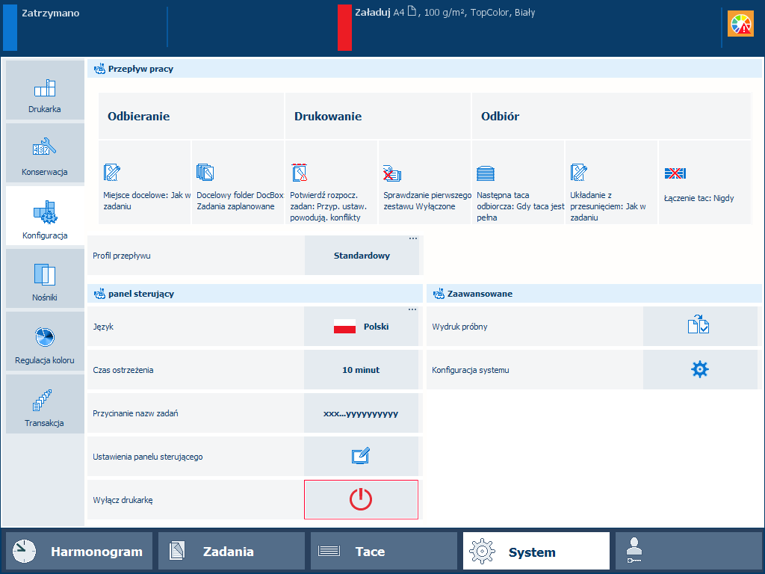Screen dimensions: 765x574
Task: Open the Tace trays tab
Action: click(x=383, y=552)
